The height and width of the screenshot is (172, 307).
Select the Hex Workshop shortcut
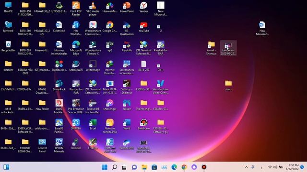tap(76, 28)
